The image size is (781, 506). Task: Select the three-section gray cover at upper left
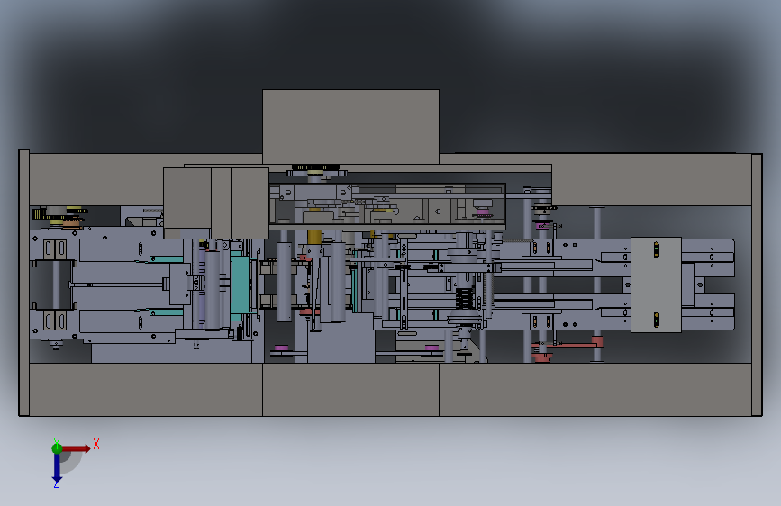(x=216, y=203)
